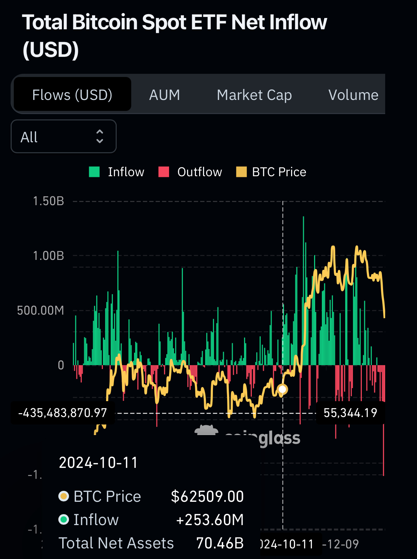Click the 55,344.19 price axis label
This screenshot has height=559, width=417.
coord(350,413)
